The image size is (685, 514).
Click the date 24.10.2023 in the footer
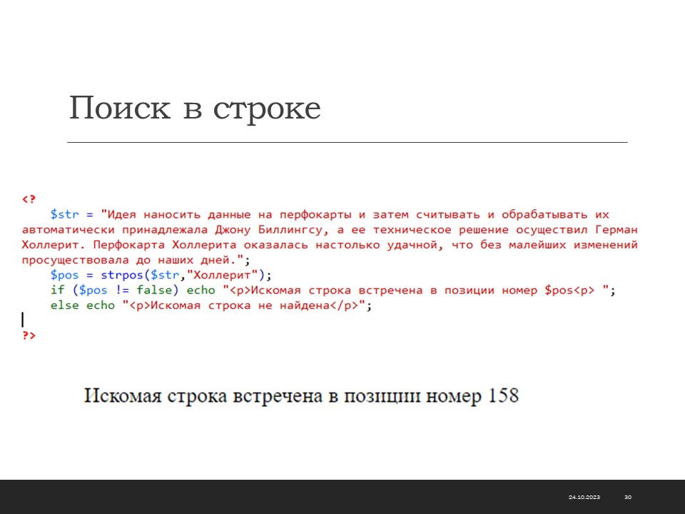pos(584,497)
